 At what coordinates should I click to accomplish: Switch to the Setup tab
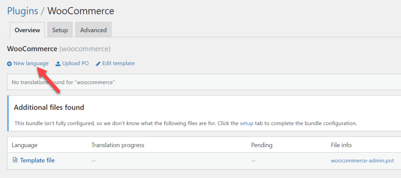coord(60,30)
